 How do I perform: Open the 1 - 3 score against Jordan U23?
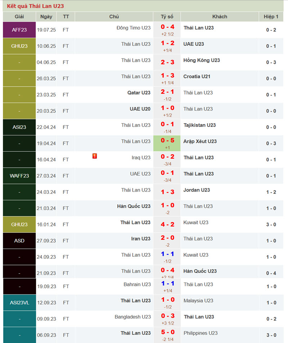pos(167,192)
